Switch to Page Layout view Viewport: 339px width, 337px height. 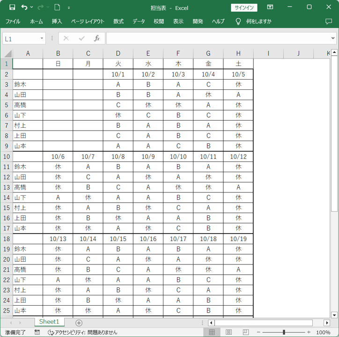[x=229, y=332]
